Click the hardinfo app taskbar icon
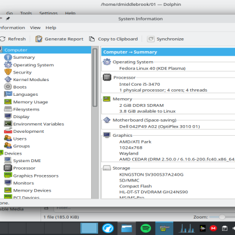235x235 pixels. pyautogui.click(x=164, y=228)
